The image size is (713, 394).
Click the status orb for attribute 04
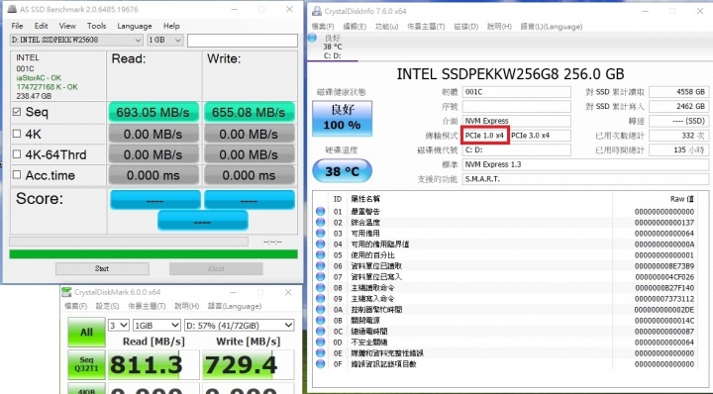[x=321, y=245]
